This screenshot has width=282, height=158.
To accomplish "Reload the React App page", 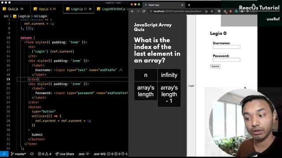I will pyautogui.click(x=144, y=11).
